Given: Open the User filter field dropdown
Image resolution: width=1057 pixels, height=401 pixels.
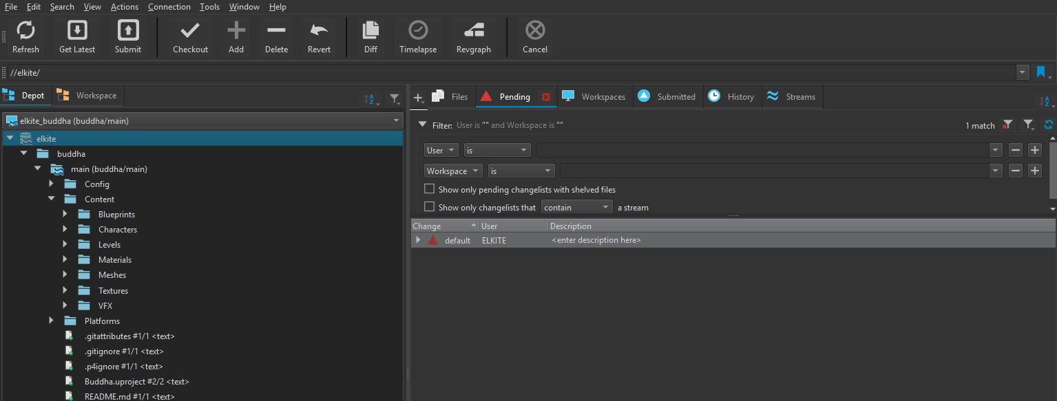Looking at the screenshot, I should [x=441, y=150].
